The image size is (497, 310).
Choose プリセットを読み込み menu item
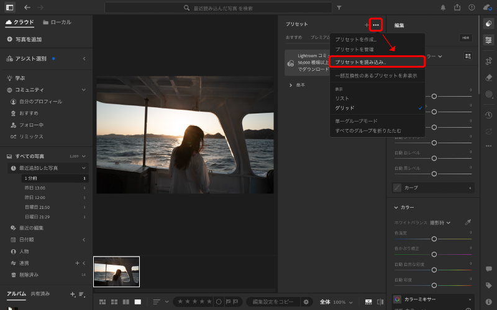361,62
